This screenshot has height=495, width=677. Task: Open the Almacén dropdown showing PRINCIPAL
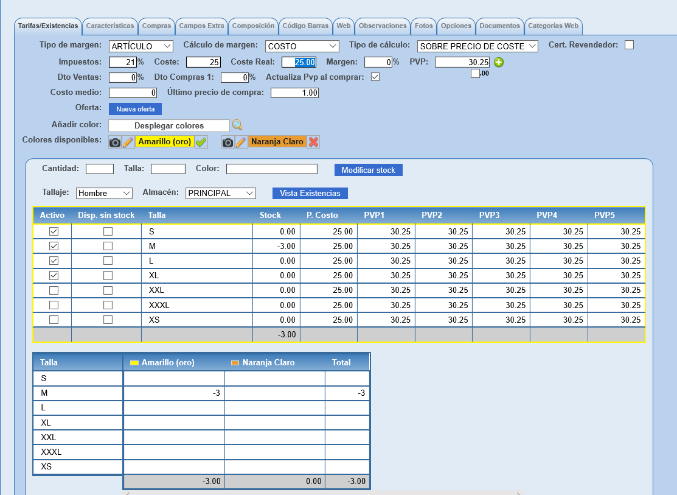(221, 193)
